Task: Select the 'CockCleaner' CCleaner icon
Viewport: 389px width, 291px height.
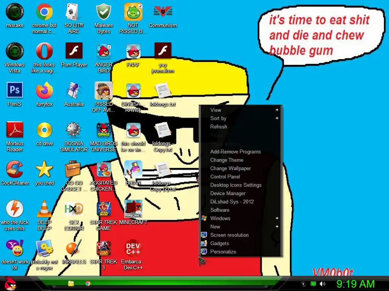Action: coord(15,169)
